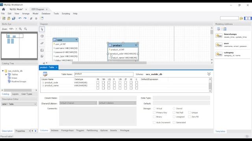The width and height of the screenshot is (252, 141).
Task: Click the Bird's Eye diagram thumbnail
Action: point(19,46)
